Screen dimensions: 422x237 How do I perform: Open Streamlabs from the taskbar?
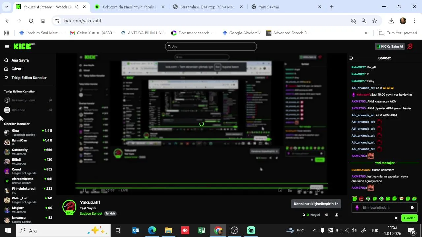pos(251,230)
